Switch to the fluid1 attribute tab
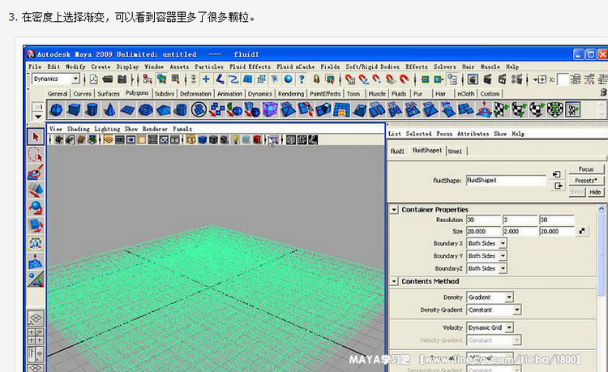 [397, 151]
